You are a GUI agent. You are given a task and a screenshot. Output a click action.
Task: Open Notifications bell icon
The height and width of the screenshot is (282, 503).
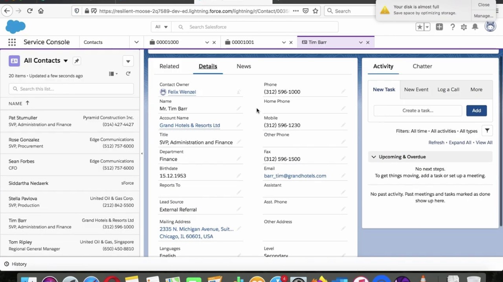(475, 27)
